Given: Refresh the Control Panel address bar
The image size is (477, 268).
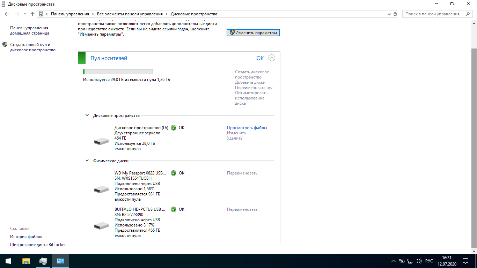Looking at the screenshot, I should coord(395,14).
